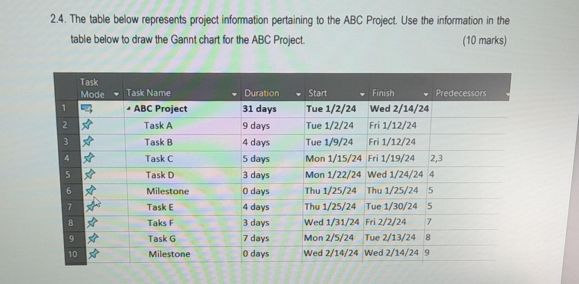Select the Start column header
The height and width of the screenshot is (284, 579).
click(317, 93)
